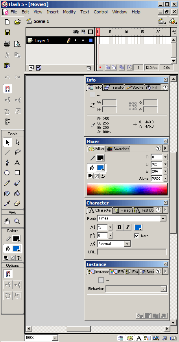Open a file via folder icon

(x=17, y=22)
